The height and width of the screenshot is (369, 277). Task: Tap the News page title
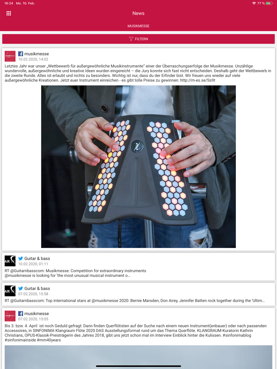tap(138, 13)
